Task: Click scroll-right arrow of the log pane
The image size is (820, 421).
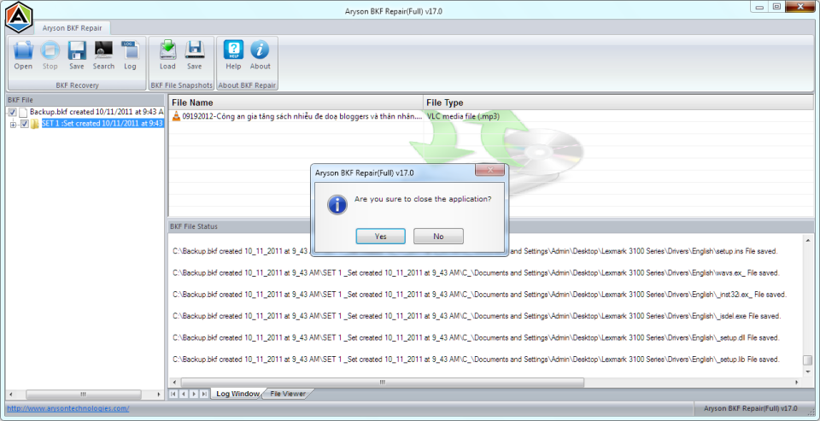Action: [x=797, y=383]
